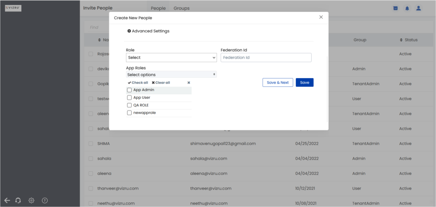Click the back arrow icon in sidebar

point(7,200)
